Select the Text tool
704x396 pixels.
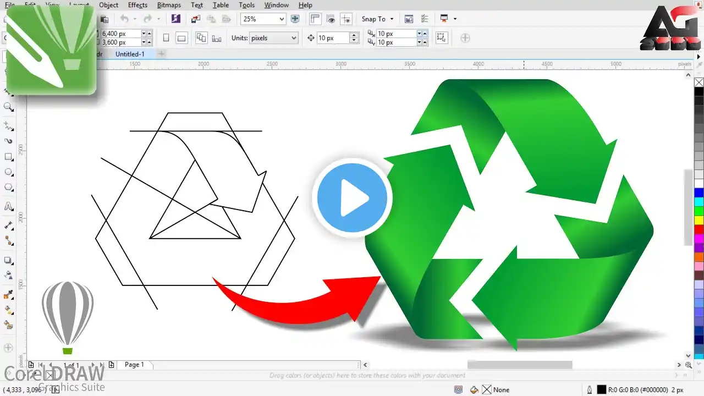(9, 207)
